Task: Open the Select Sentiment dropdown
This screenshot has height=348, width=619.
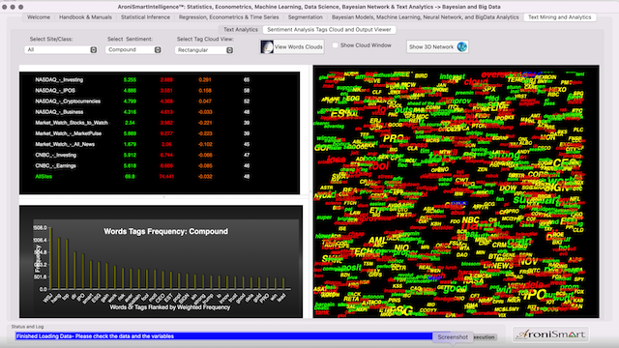Action: [133, 49]
